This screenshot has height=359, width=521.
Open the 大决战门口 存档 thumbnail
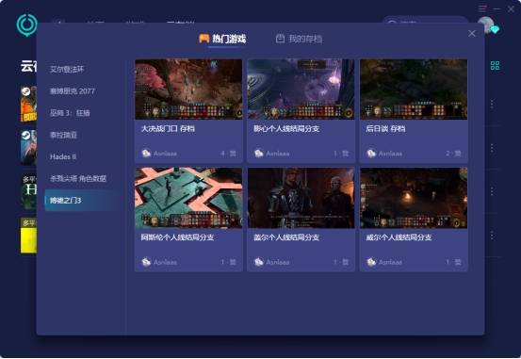(x=188, y=90)
